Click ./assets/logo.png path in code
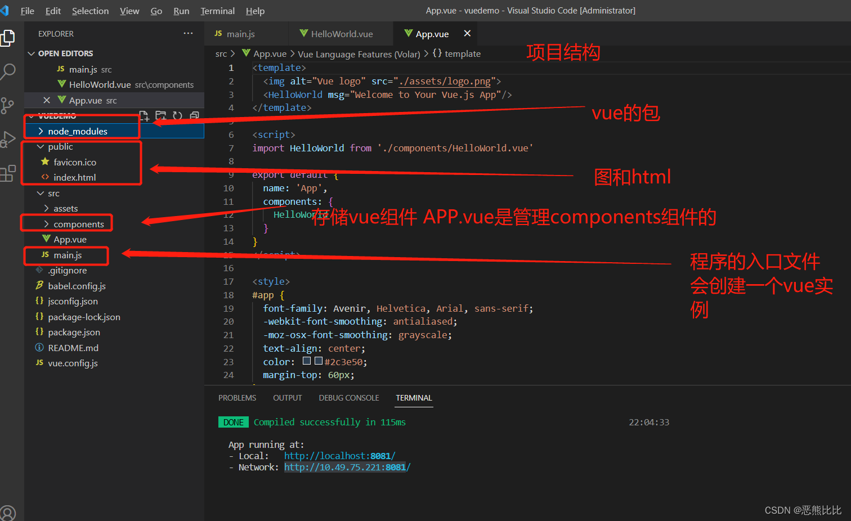 (445, 81)
